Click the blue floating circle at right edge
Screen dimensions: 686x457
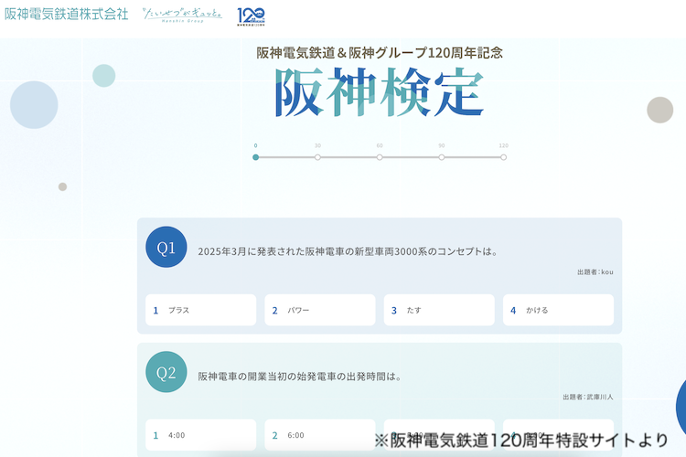(x=681, y=405)
